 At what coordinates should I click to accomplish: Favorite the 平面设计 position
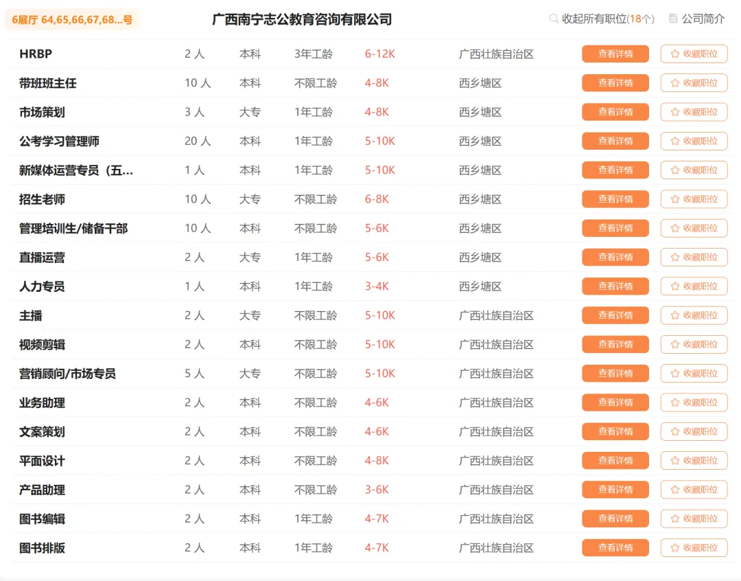point(694,460)
